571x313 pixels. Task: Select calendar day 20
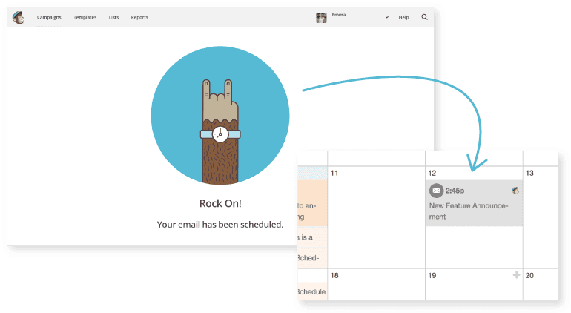click(541, 285)
